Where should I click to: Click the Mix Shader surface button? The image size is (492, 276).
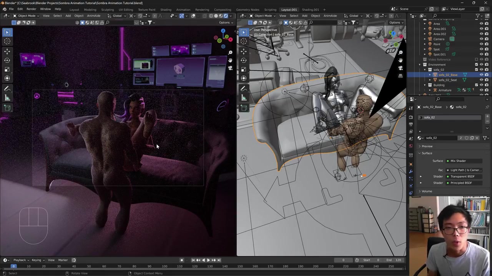(463, 161)
